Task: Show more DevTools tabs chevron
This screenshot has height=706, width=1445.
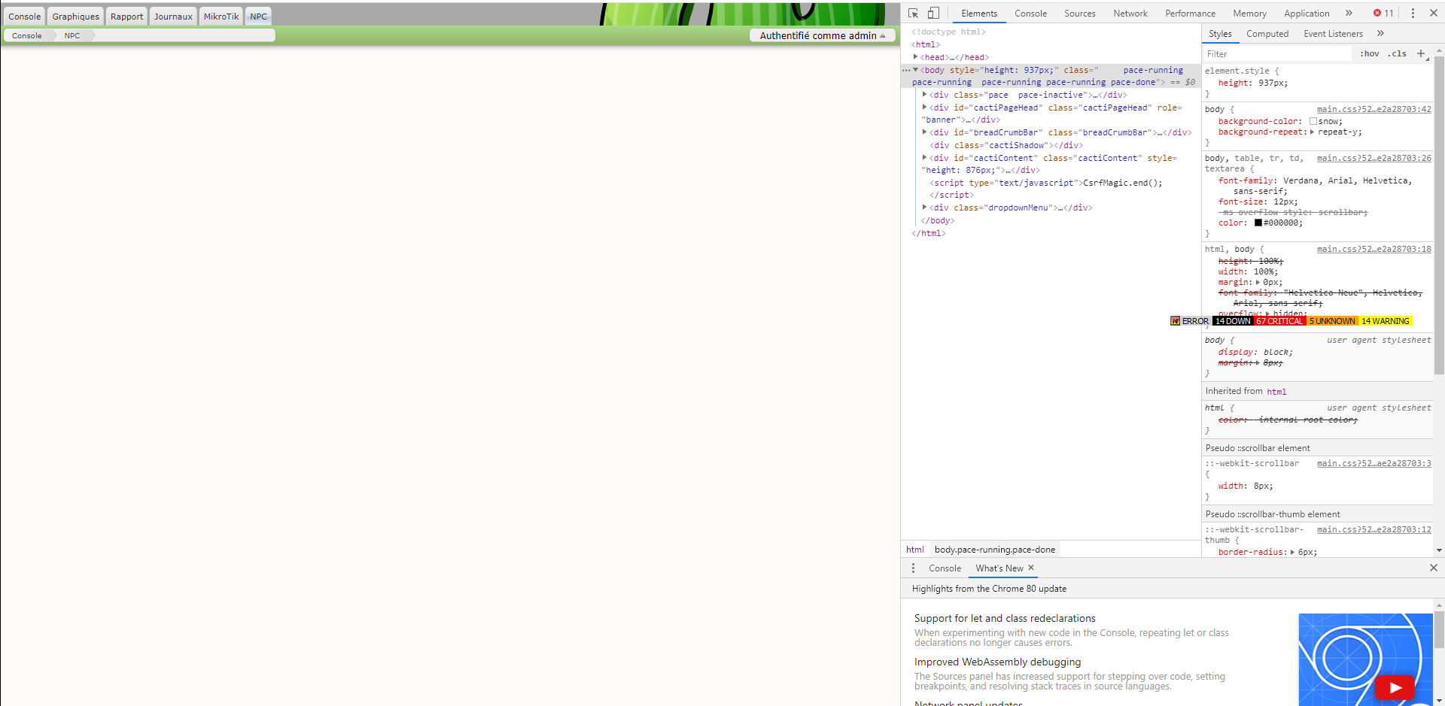Action: (1349, 13)
